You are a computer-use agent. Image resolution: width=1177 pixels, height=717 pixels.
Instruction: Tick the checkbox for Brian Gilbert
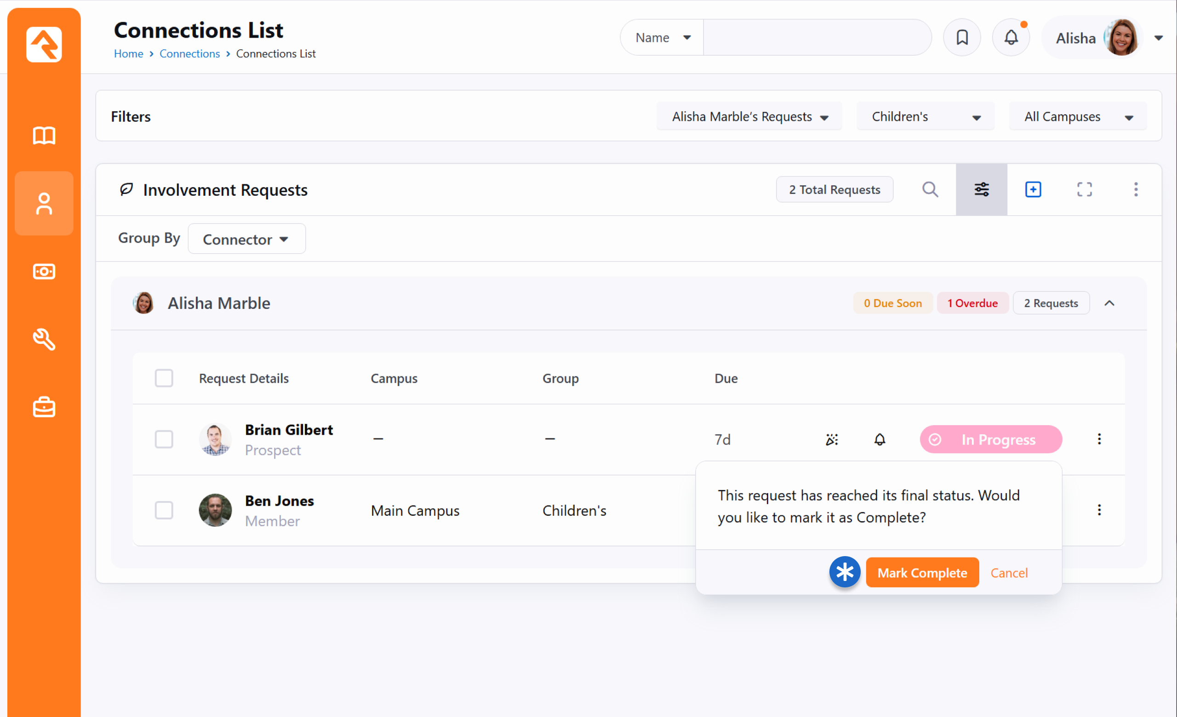(x=164, y=439)
